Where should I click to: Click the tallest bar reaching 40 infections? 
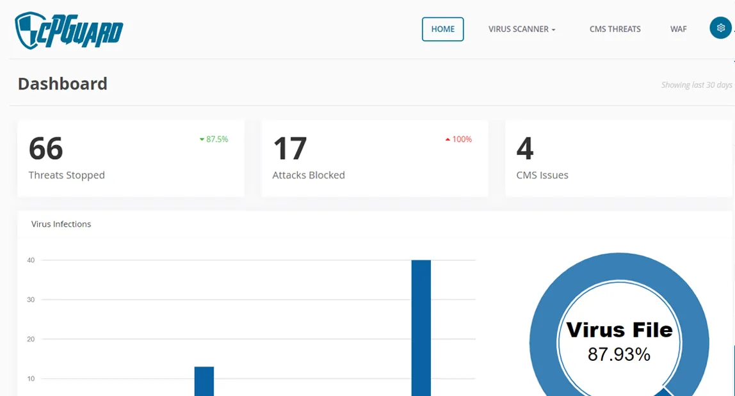pyautogui.click(x=421, y=328)
